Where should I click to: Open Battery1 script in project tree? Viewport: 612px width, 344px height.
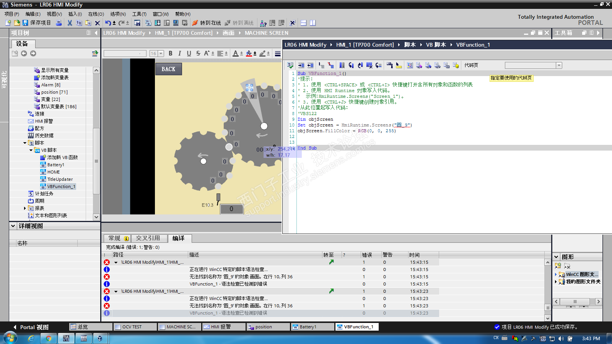pyautogui.click(x=56, y=165)
